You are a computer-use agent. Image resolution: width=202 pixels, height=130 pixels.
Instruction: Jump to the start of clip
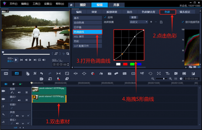(21, 60)
